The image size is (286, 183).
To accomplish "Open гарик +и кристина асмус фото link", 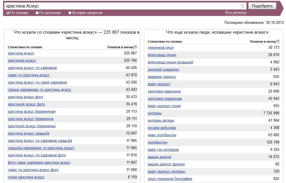I will [x=33, y=170].
